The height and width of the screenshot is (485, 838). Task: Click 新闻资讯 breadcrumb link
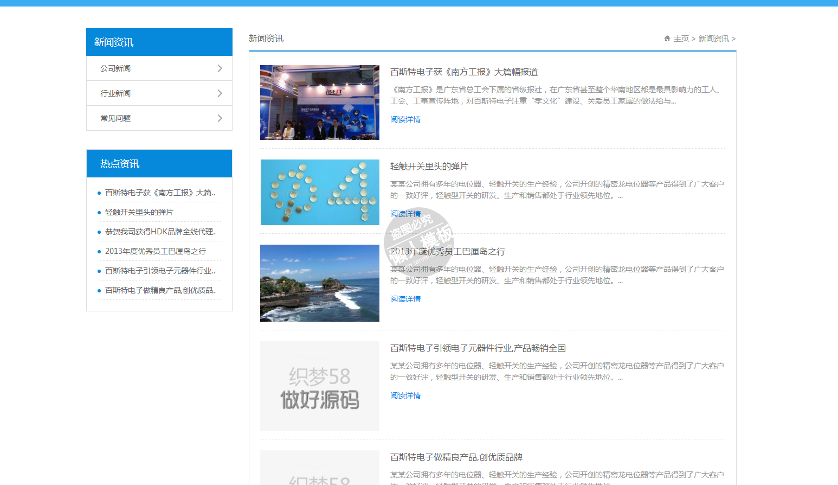point(713,39)
